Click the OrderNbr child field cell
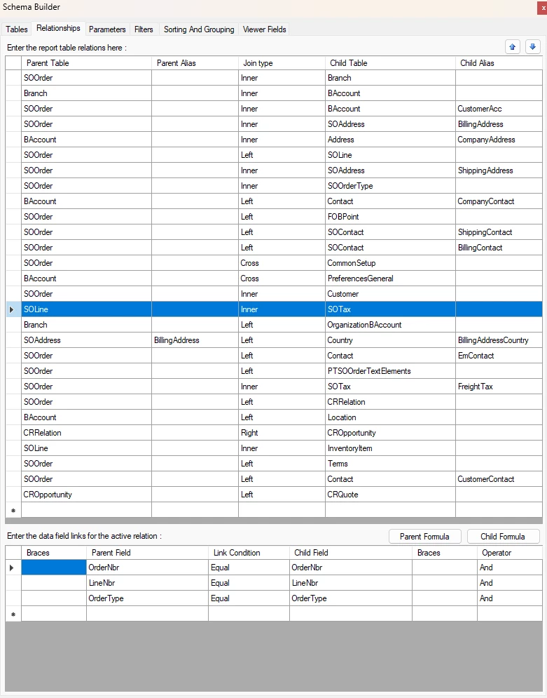 351,568
